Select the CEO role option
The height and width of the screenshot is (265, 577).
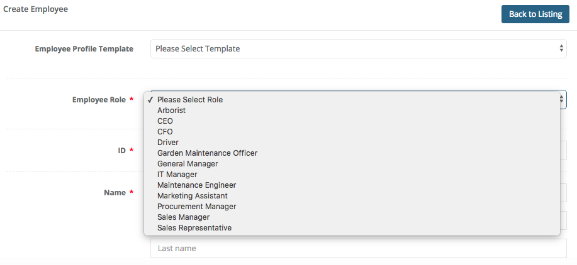(x=165, y=121)
